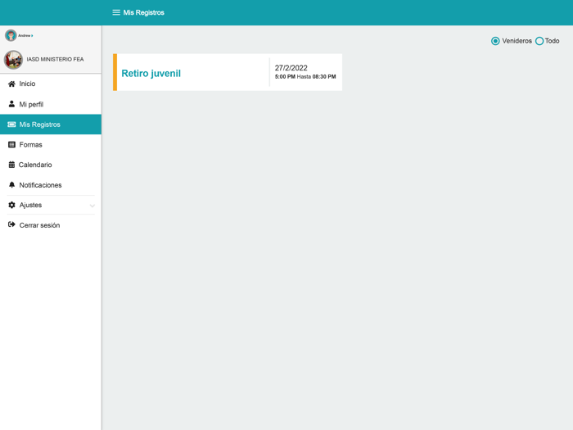Open Formas menu item

point(51,144)
